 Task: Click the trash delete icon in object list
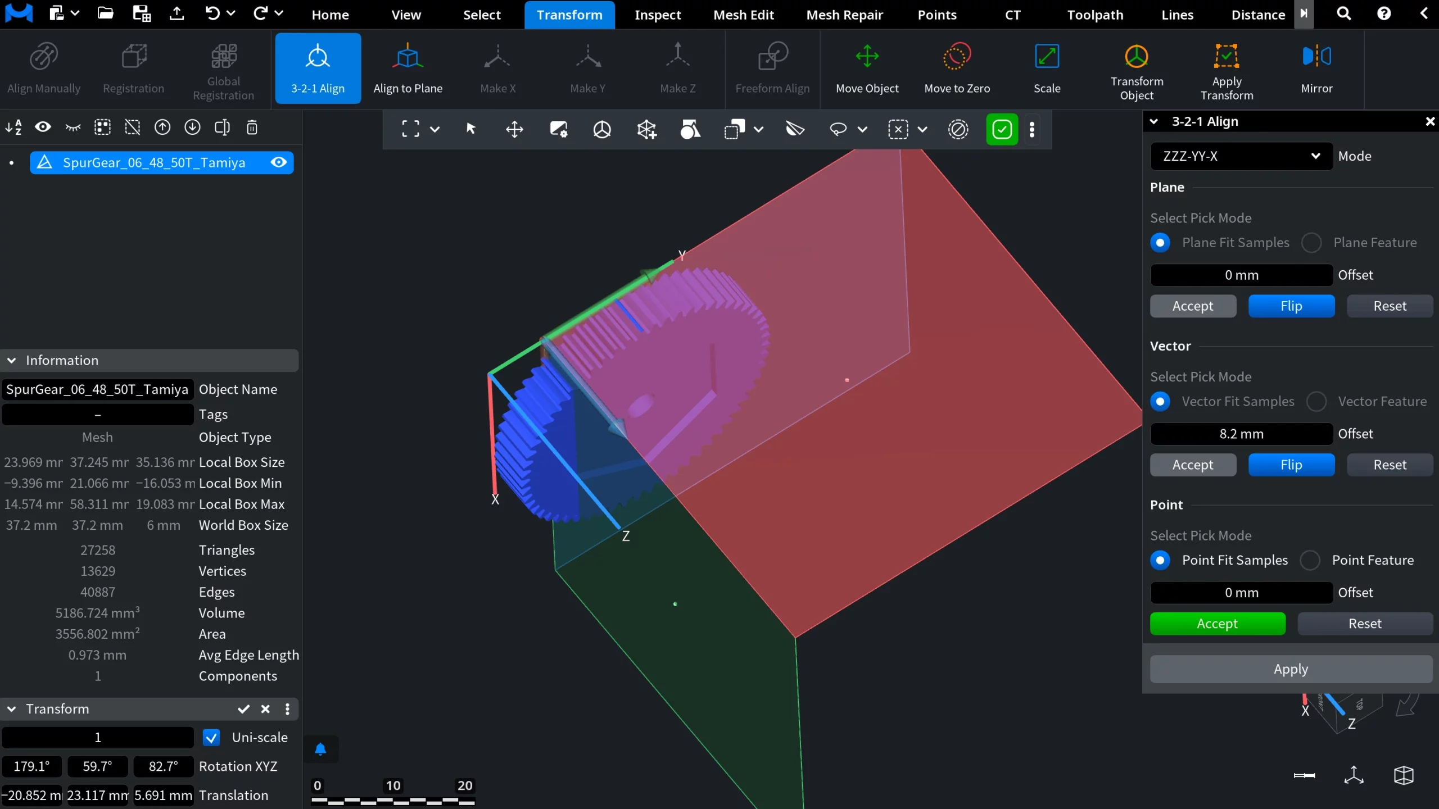click(x=252, y=128)
